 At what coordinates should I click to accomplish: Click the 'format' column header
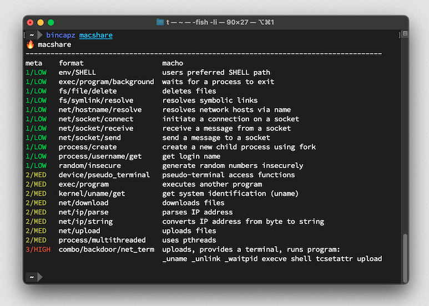[x=71, y=63]
